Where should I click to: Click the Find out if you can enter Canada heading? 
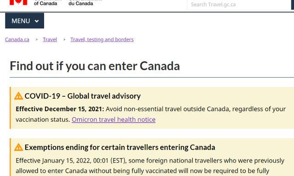[x=95, y=66]
